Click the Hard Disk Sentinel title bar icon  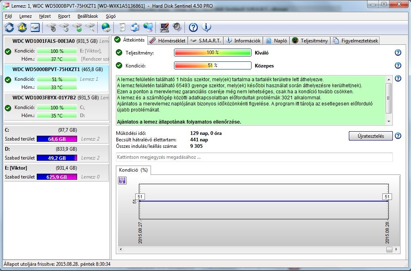point(6,6)
